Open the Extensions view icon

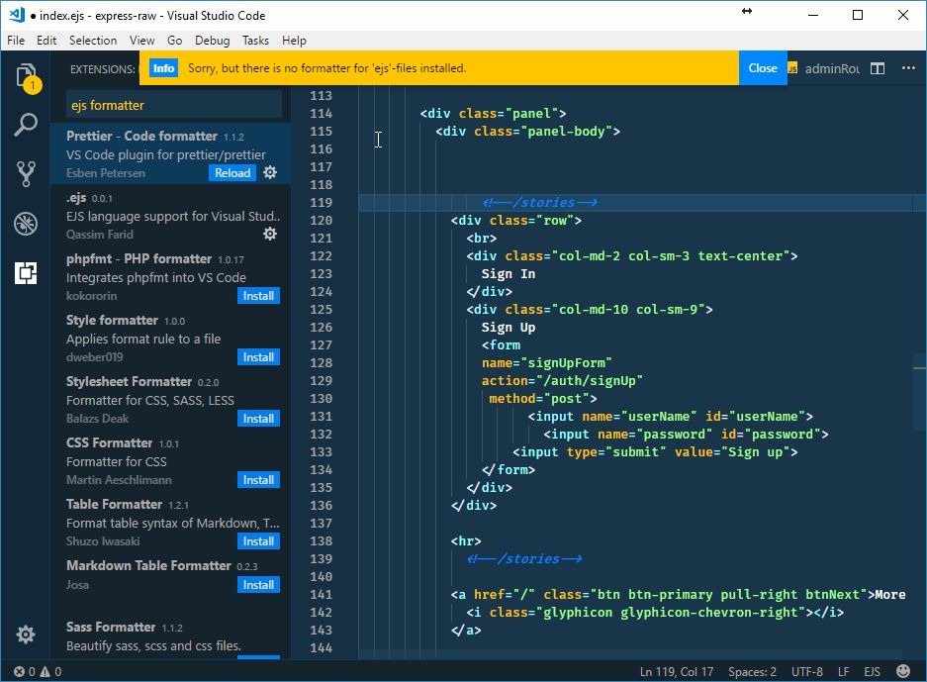click(x=26, y=272)
